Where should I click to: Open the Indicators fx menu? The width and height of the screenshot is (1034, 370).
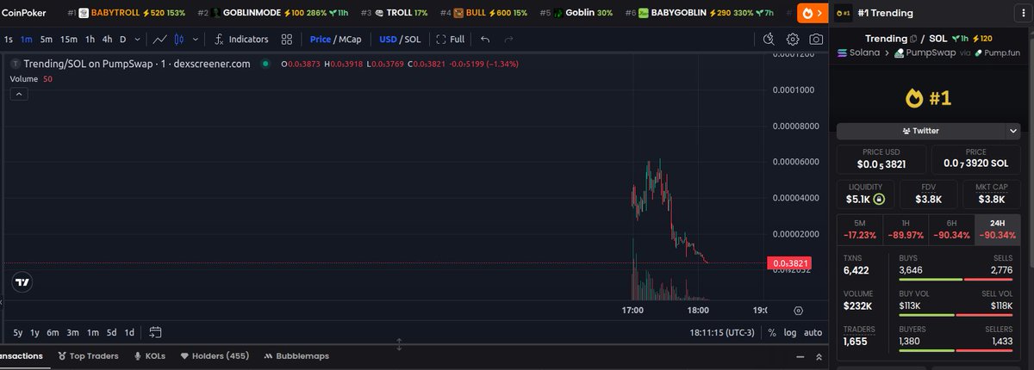coord(241,39)
